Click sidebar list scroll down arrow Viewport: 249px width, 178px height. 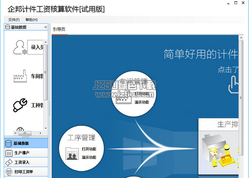[x=46, y=128]
